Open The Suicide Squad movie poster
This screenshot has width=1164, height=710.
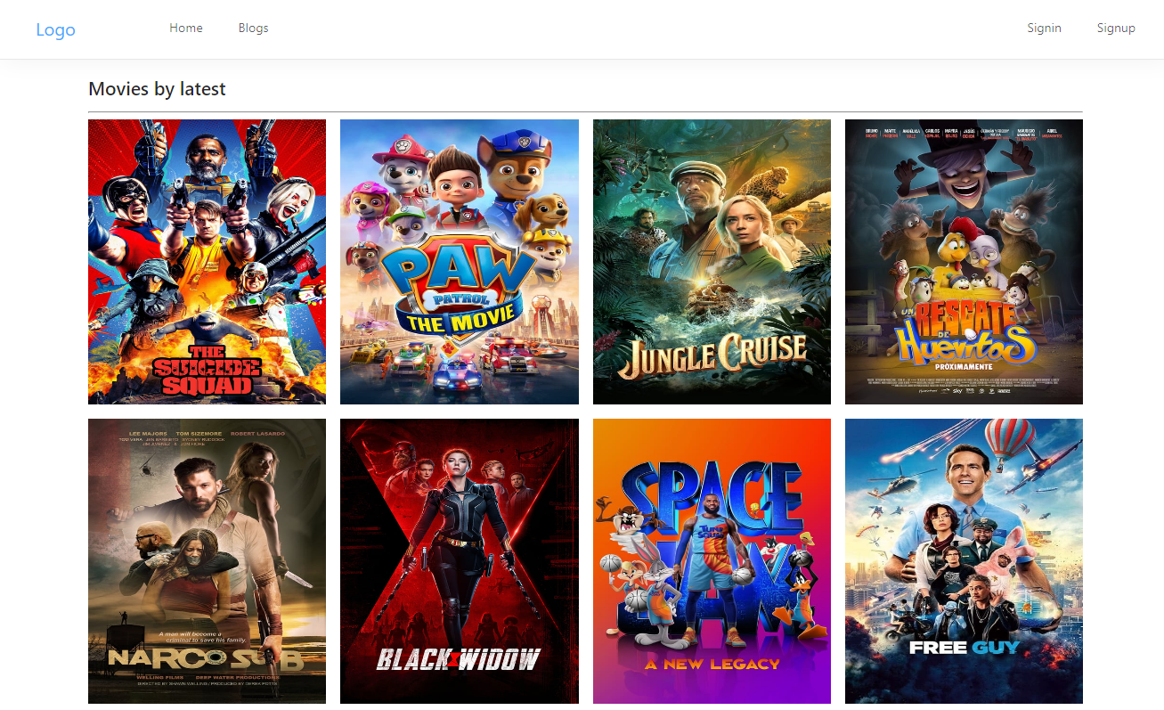207,262
